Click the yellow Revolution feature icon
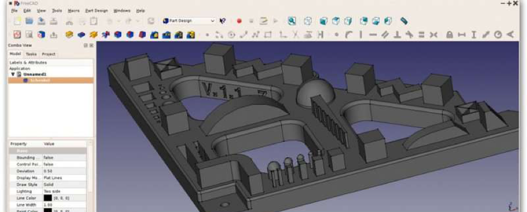This screenshot has height=212, width=527. coord(94,35)
